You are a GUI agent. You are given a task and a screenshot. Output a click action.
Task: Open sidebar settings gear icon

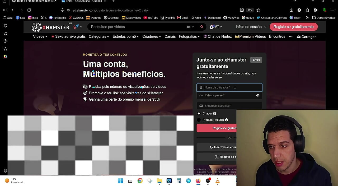click(x=5, y=171)
